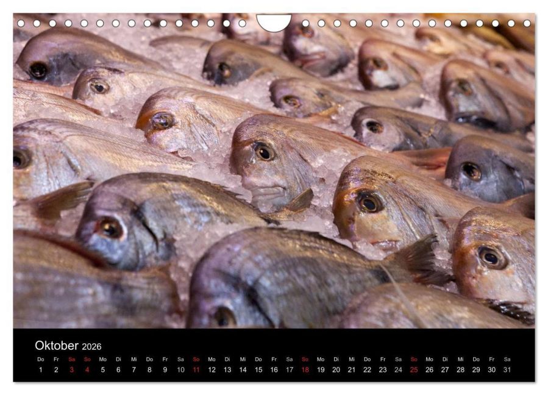Pick Sunday the 25th
This screenshot has height=395, width=548.
point(414,369)
